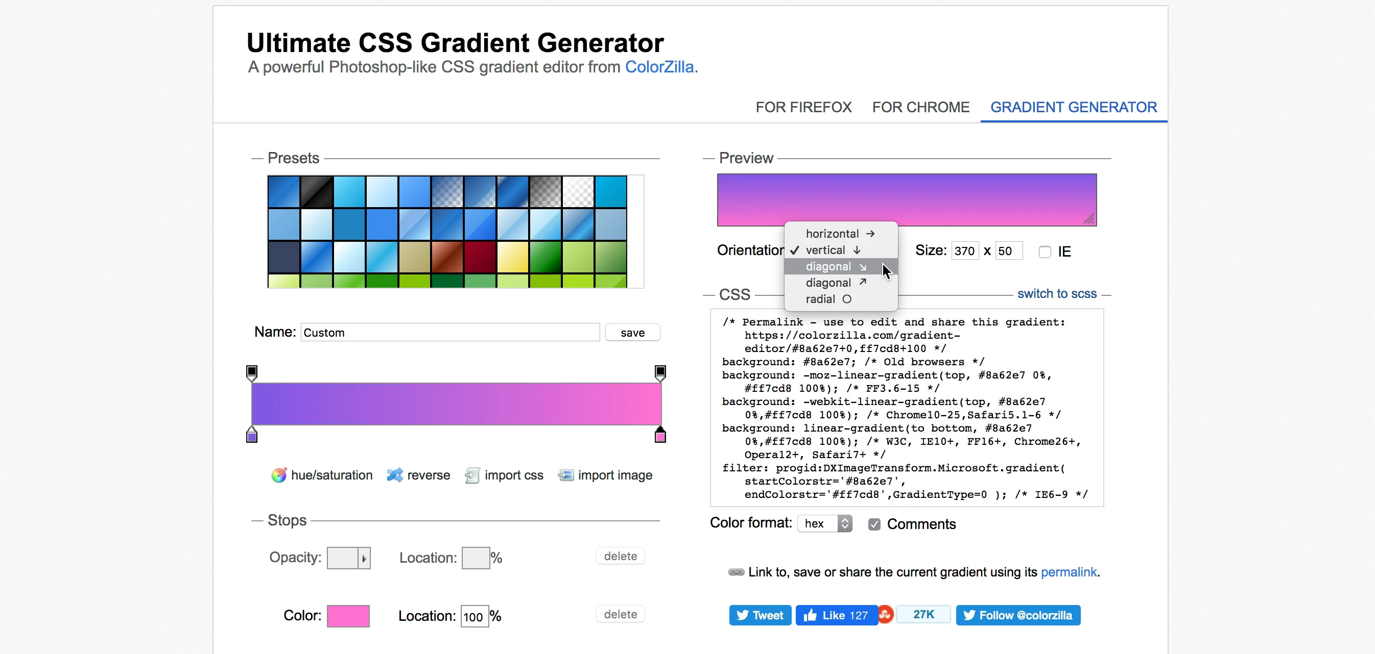This screenshot has width=1375, height=654.
Task: Expand the Opacity value arrow
Action: tap(364, 558)
